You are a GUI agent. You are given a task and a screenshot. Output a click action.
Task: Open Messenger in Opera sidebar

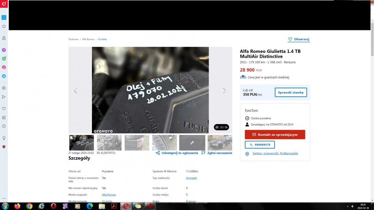pos(4,50)
